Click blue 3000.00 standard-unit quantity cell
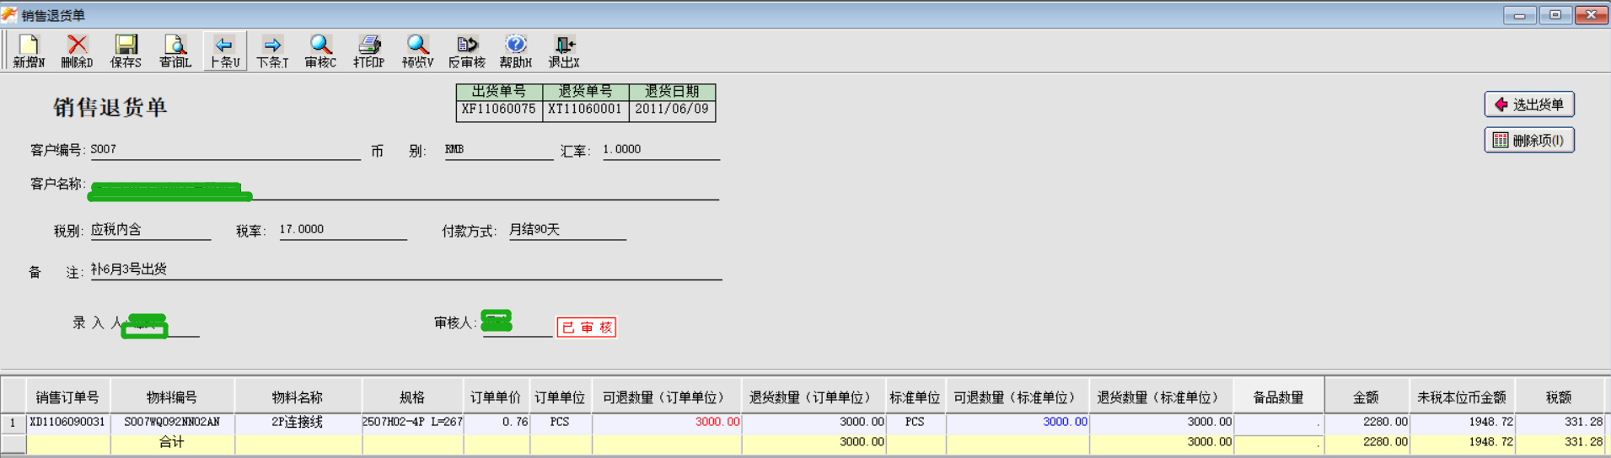Screen dimensions: 1611x458 point(1018,422)
